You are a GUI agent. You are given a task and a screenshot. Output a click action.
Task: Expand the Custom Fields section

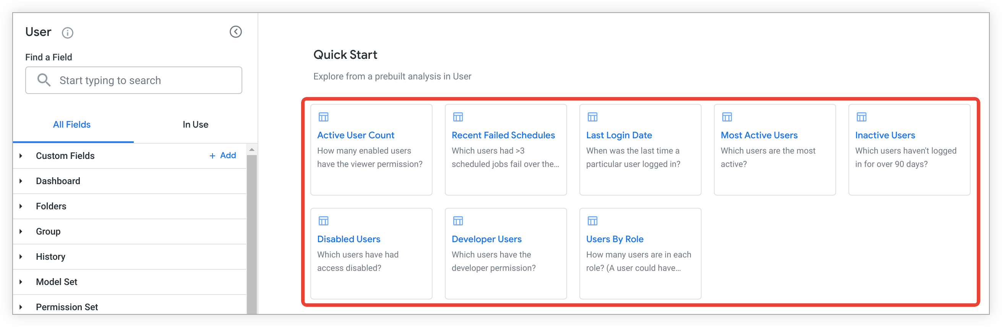pyautogui.click(x=21, y=156)
